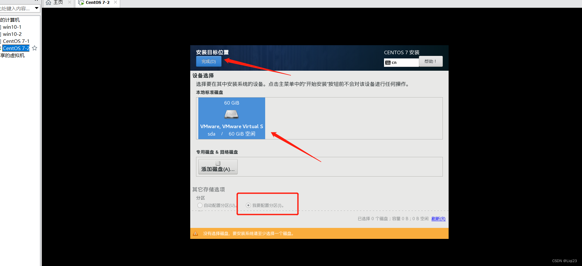The height and width of the screenshot is (266, 582).
Task: Select 自动配置分区(U) radio button
Action: pyautogui.click(x=200, y=205)
